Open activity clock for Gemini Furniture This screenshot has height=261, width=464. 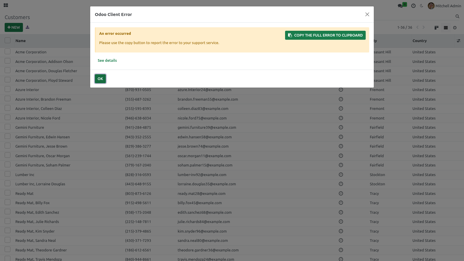coord(341,127)
